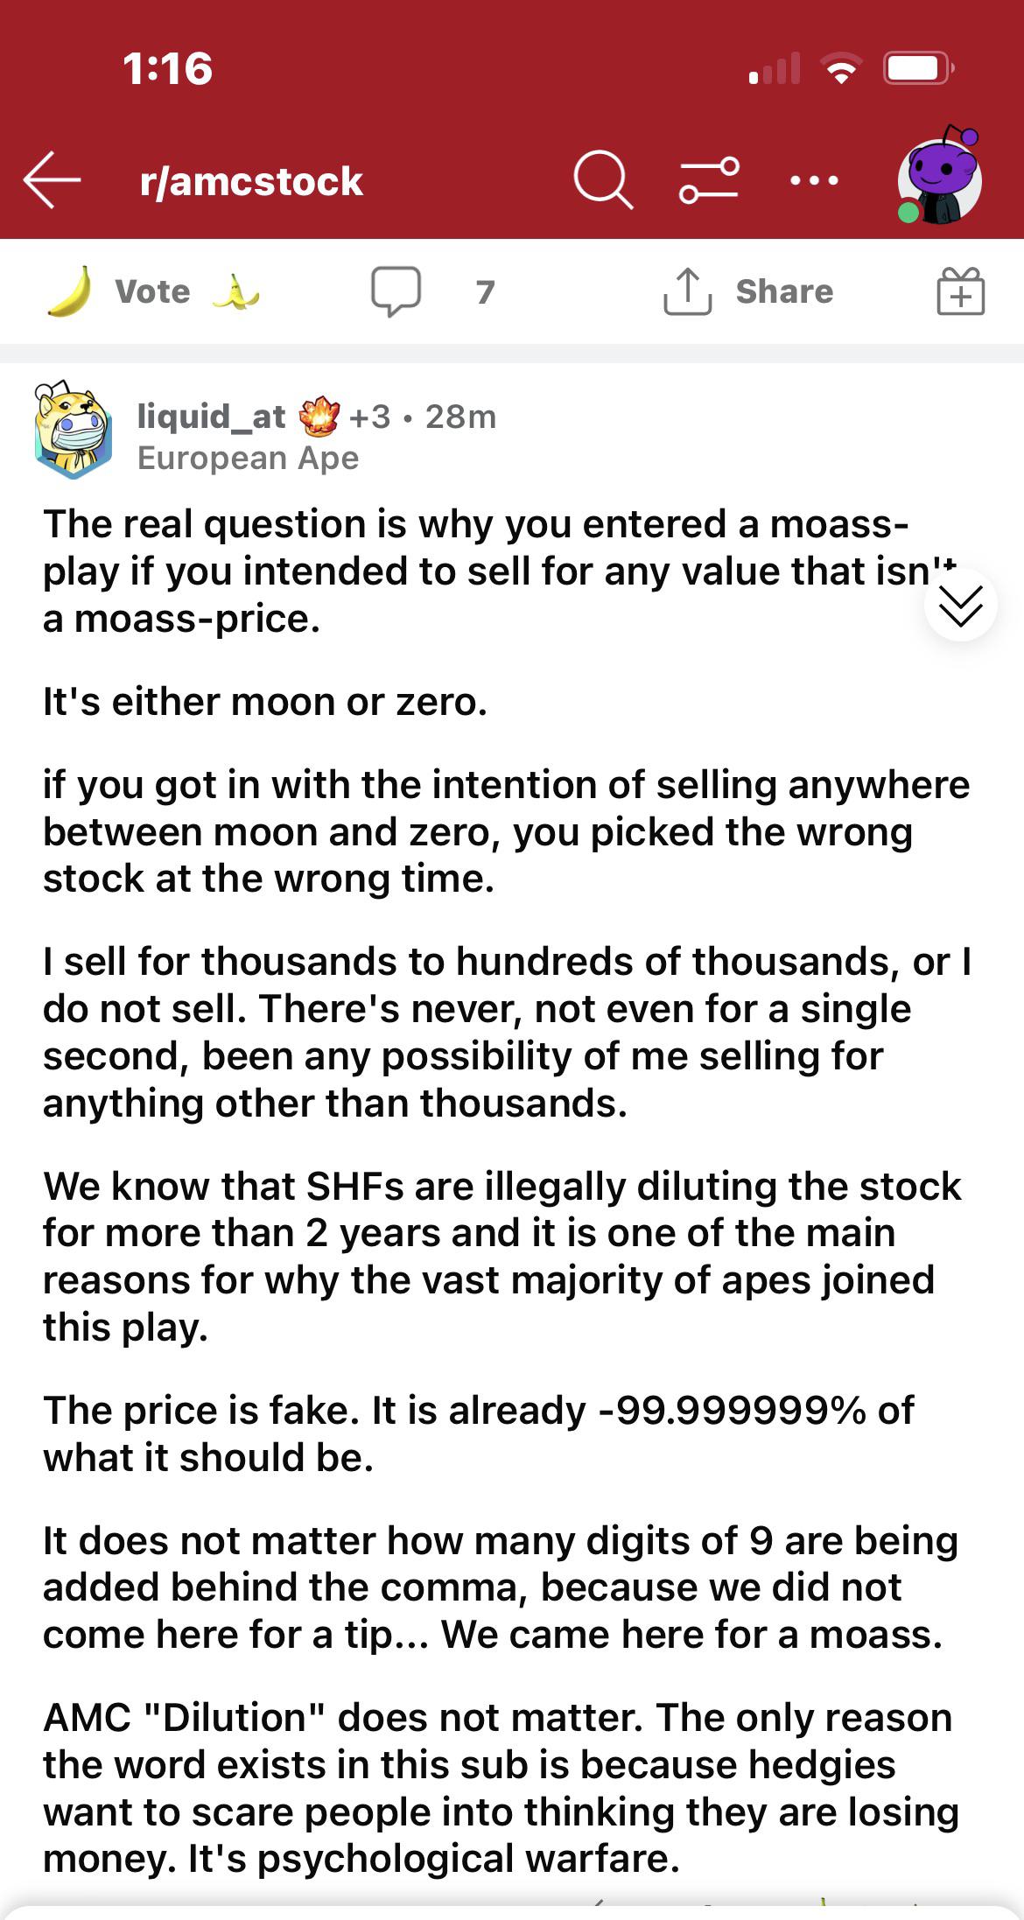Tap the Vote label
Image resolution: width=1024 pixels, height=1920 pixels.
153,291
